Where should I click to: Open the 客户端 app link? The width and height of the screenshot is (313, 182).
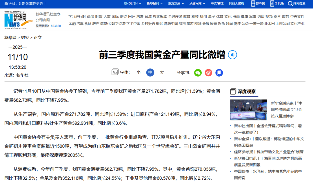tap(258, 3)
